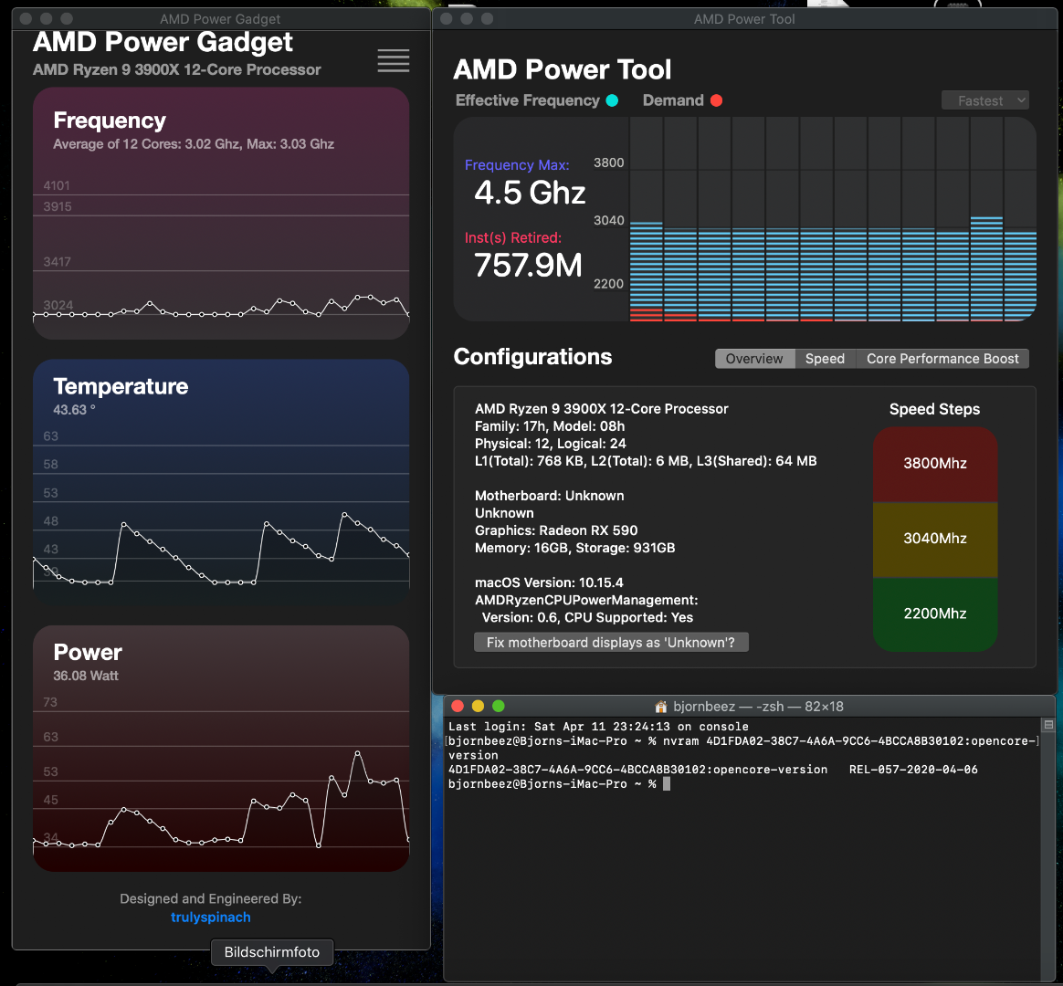
Task: Click 'Average of 12 Cores: 3.02 Ghz' text
Action: pos(146,144)
